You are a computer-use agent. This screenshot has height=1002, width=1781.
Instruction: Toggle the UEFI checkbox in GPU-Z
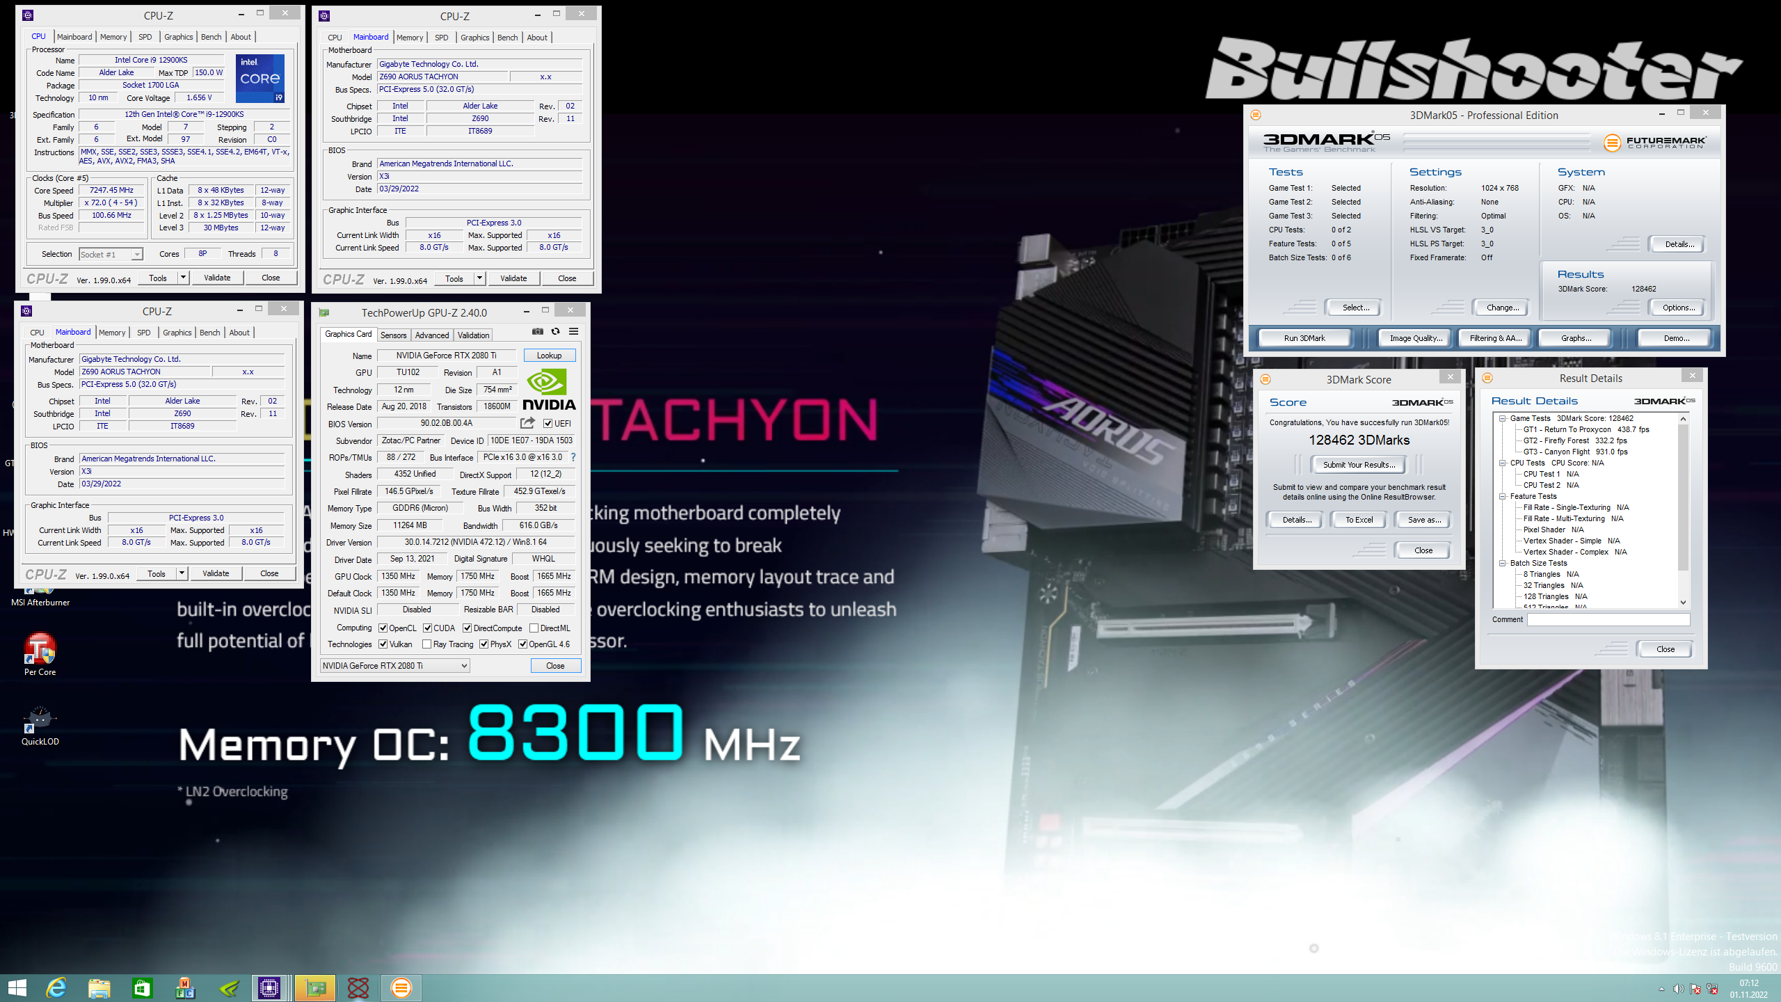click(548, 423)
